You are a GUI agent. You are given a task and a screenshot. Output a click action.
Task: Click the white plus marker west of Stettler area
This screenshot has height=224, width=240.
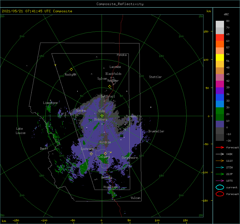(151, 107)
